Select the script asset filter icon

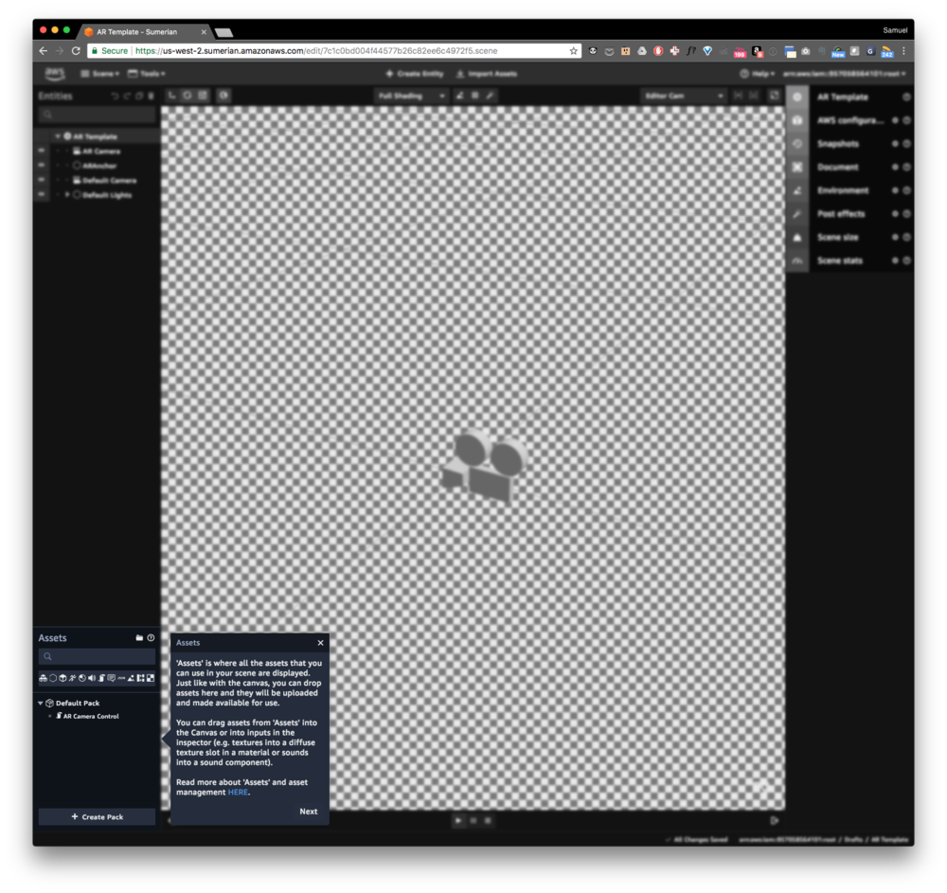click(100, 678)
